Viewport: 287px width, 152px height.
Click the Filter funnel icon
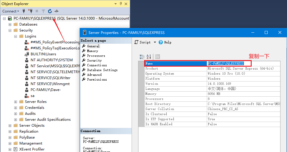[x=43, y=11]
